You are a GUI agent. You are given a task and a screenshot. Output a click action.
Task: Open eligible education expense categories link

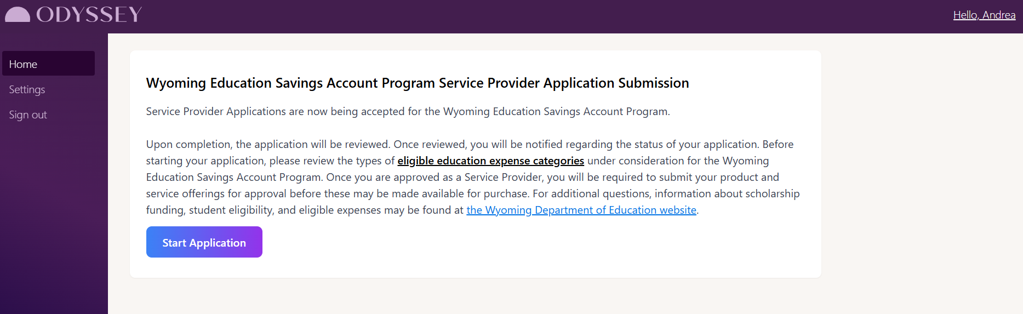tap(490, 161)
